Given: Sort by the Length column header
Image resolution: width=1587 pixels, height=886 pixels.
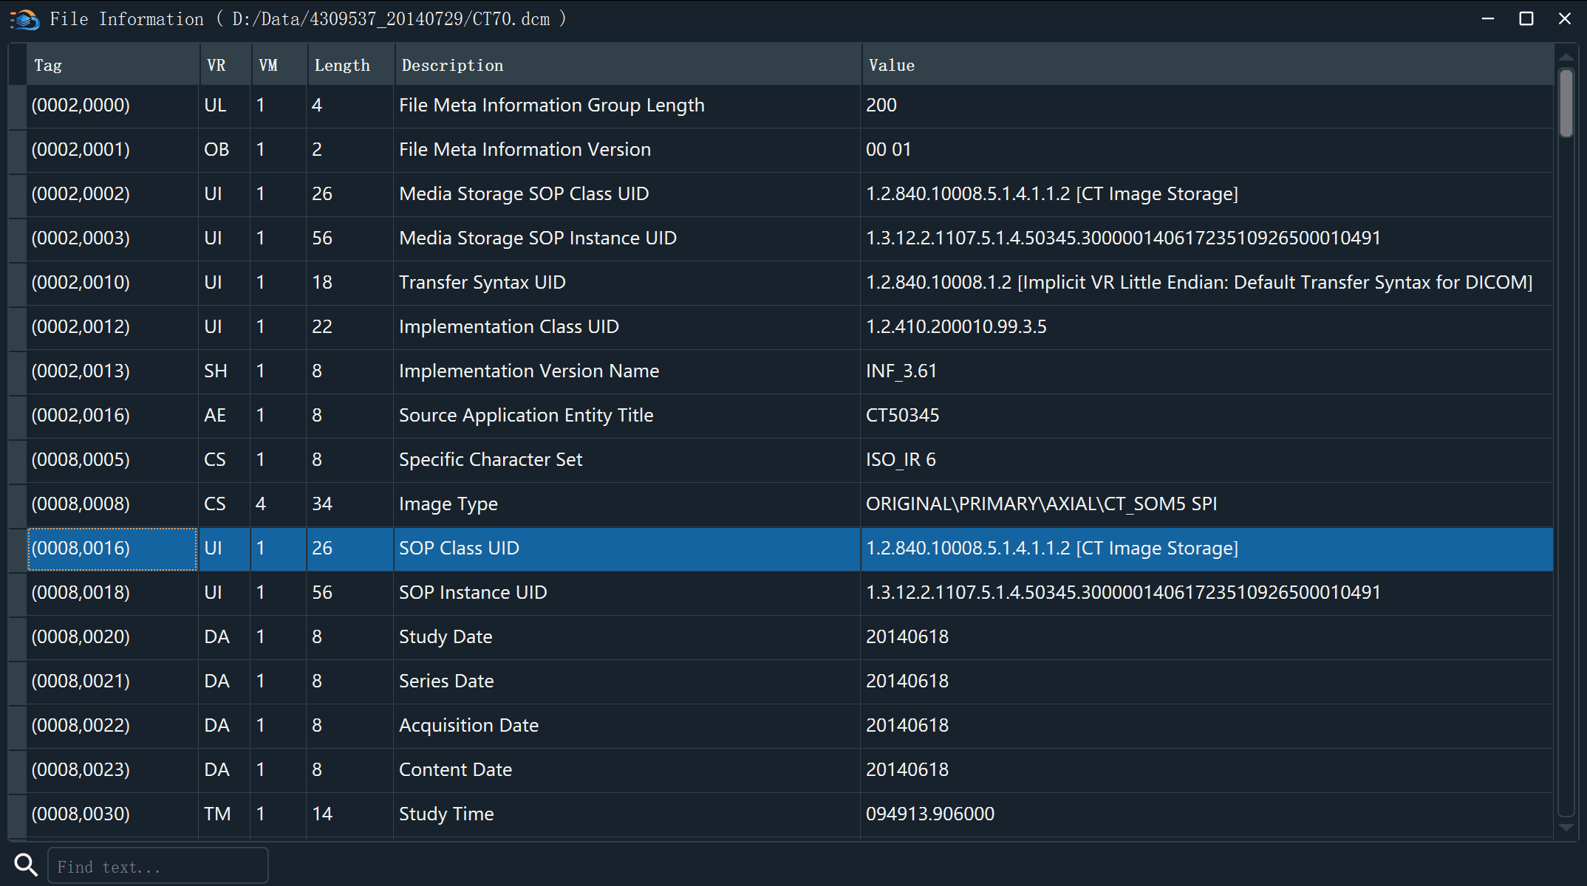Looking at the screenshot, I should click(x=350, y=65).
